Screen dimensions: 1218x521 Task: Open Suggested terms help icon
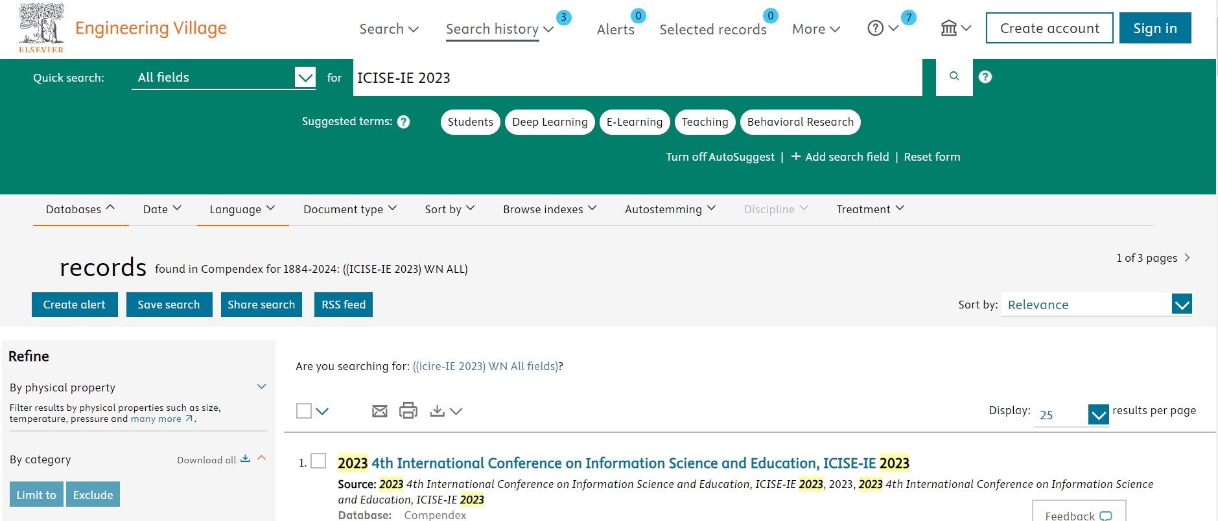coord(404,122)
